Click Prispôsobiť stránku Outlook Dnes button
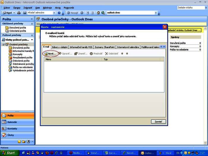 pos(184,30)
